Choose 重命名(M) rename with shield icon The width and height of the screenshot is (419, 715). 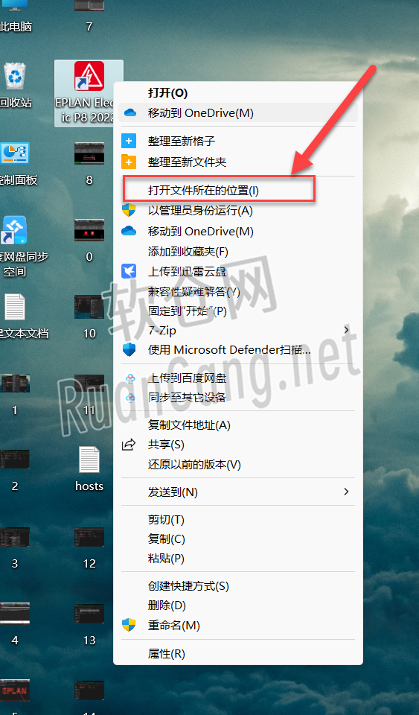tap(237, 625)
